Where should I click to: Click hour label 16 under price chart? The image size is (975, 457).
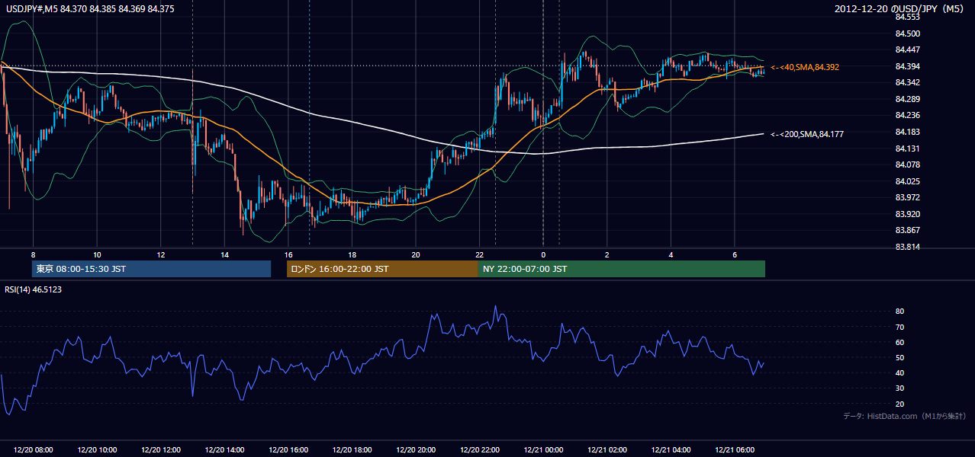[288, 254]
